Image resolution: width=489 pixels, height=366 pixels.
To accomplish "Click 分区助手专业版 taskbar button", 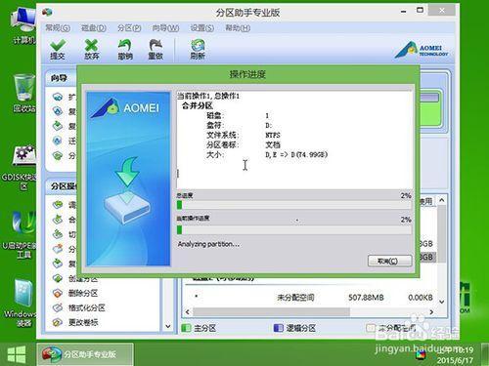I will coord(85,354).
